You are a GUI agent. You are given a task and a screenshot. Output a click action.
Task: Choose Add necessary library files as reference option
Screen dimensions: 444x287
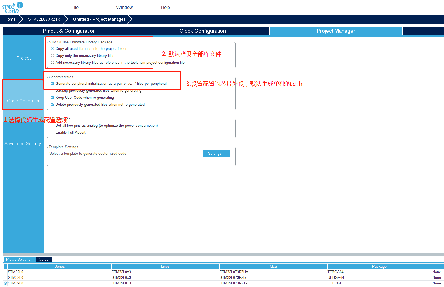pos(52,62)
